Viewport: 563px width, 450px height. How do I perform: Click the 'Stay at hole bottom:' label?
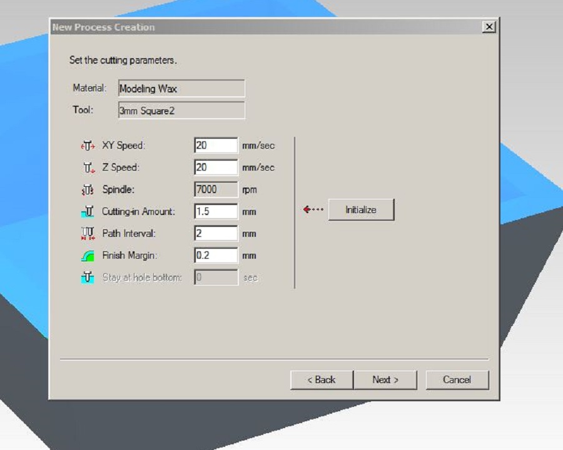pos(142,277)
